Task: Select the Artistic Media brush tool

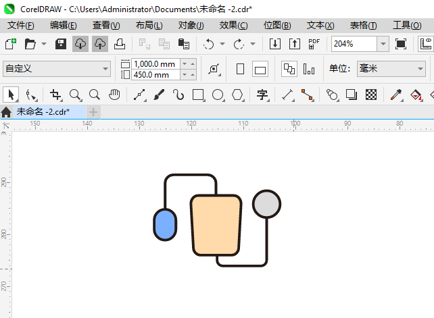Action: [159, 95]
